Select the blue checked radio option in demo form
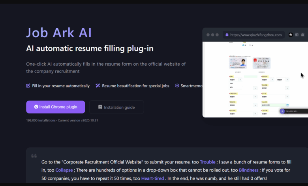The width and height of the screenshot is (308, 186). point(243,45)
